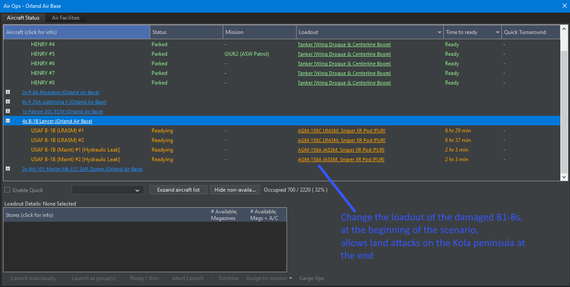Select the Aircraft Status tab
The height and width of the screenshot is (287, 570).
(23, 18)
